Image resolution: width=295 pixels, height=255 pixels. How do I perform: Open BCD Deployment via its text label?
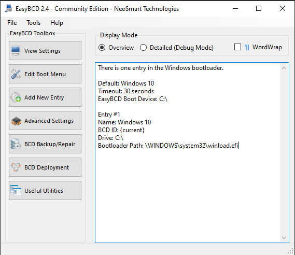coord(47,167)
